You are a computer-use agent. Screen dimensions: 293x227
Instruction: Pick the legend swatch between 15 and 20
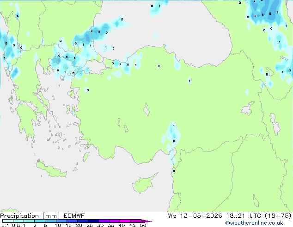(72, 221)
